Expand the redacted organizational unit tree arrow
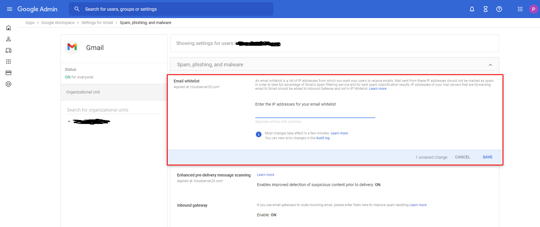Image resolution: width=540 pixels, height=227 pixels. click(x=69, y=121)
